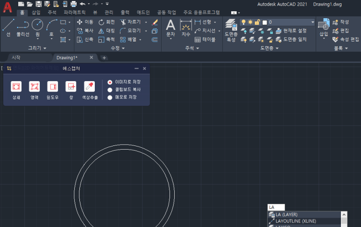
Task: Choose LAYOUTLINE (XLINE) command suggestion
Action: [304, 221]
